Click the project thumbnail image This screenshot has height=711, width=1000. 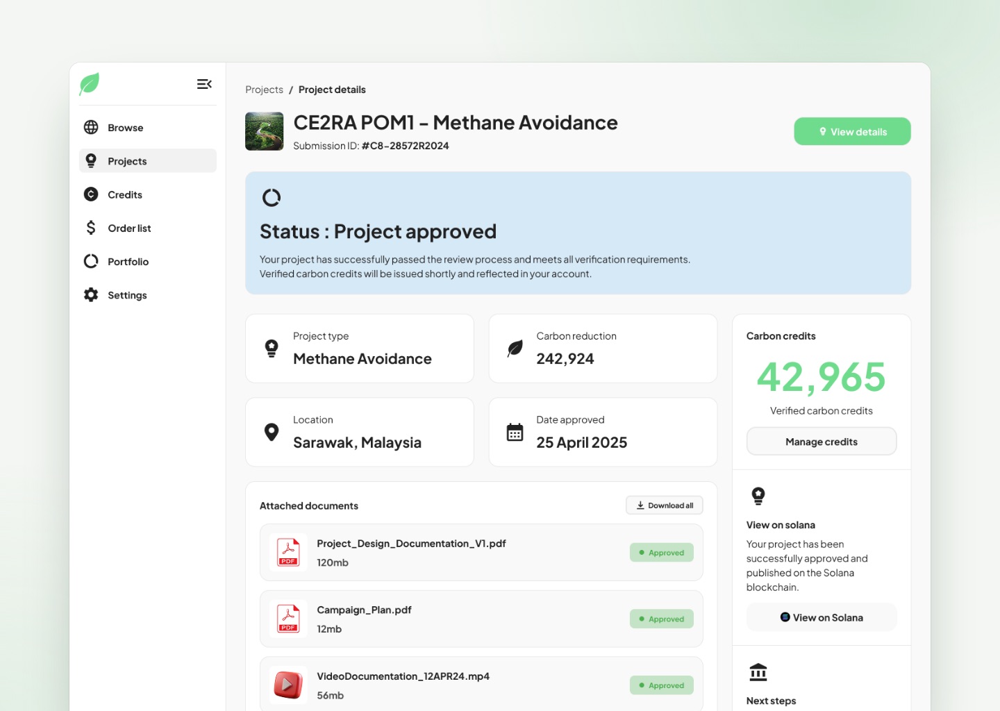(265, 131)
